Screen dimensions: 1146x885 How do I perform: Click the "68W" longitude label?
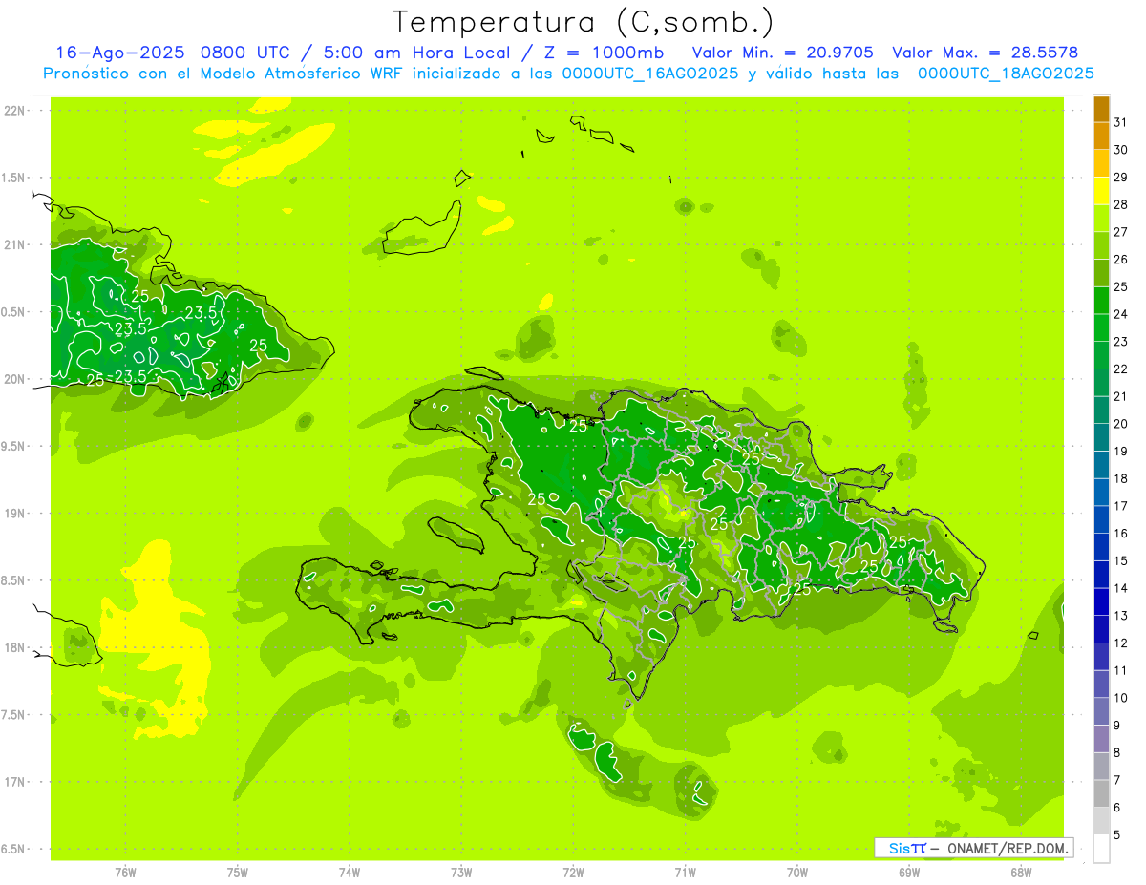pyautogui.click(x=1021, y=873)
